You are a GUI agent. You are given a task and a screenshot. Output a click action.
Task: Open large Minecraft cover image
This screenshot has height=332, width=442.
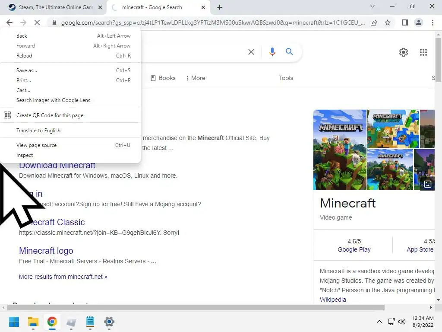pos(340,150)
